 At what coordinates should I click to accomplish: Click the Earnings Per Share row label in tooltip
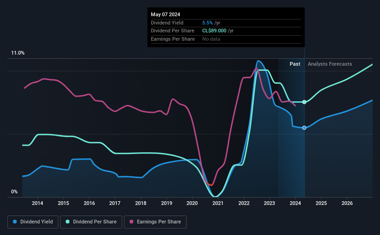pos(173,39)
